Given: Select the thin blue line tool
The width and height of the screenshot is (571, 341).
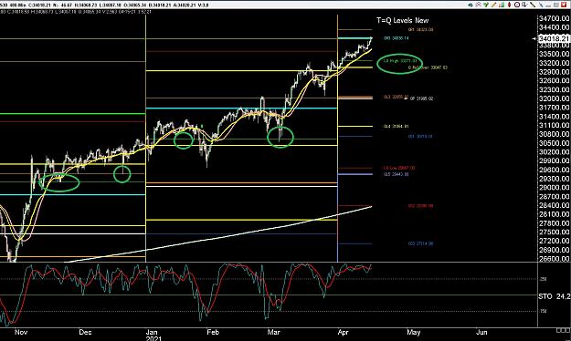Looking at the screenshot, I should coord(541,5).
